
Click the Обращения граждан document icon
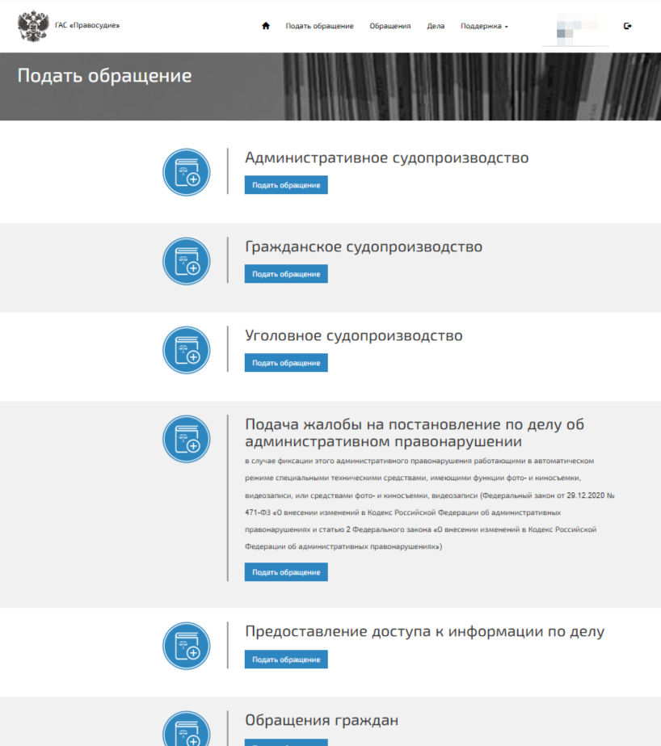coord(187,731)
